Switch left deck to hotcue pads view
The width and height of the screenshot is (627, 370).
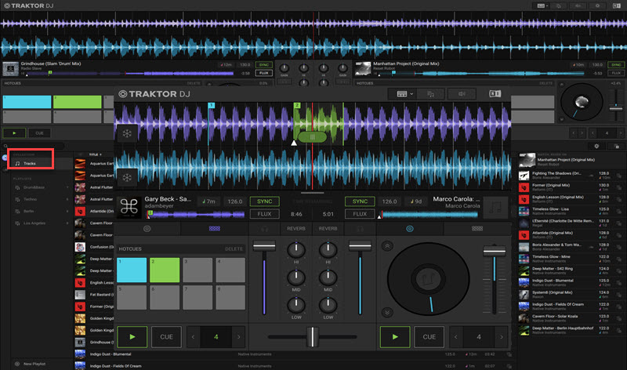[214, 228]
